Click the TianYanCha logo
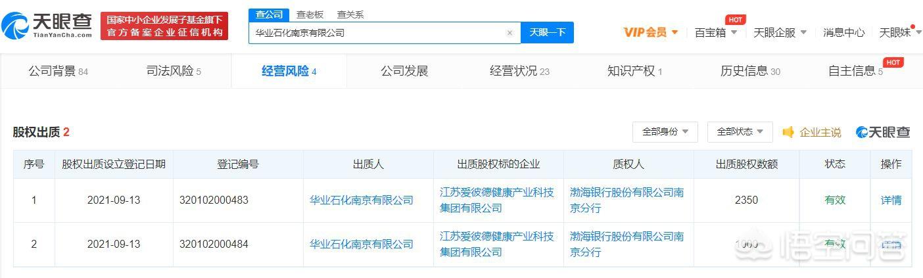Viewport: 923px width, 278px height. (x=47, y=26)
